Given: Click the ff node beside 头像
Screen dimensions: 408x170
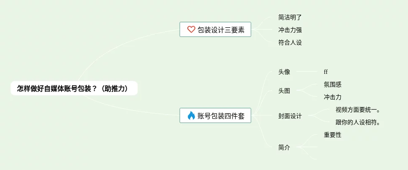Looking at the screenshot, I should (x=326, y=72).
